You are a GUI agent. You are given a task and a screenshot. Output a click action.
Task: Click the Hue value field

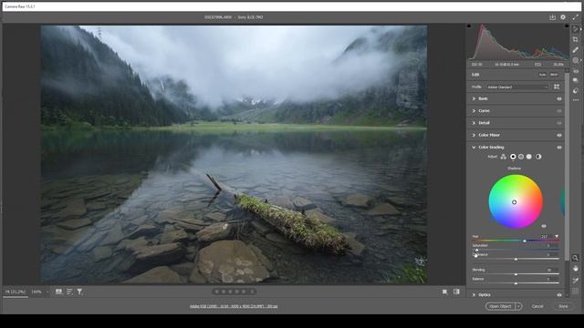546,237
